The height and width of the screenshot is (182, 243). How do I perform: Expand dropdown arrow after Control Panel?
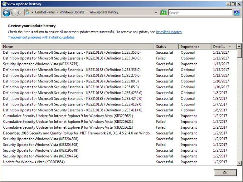click(x=57, y=12)
